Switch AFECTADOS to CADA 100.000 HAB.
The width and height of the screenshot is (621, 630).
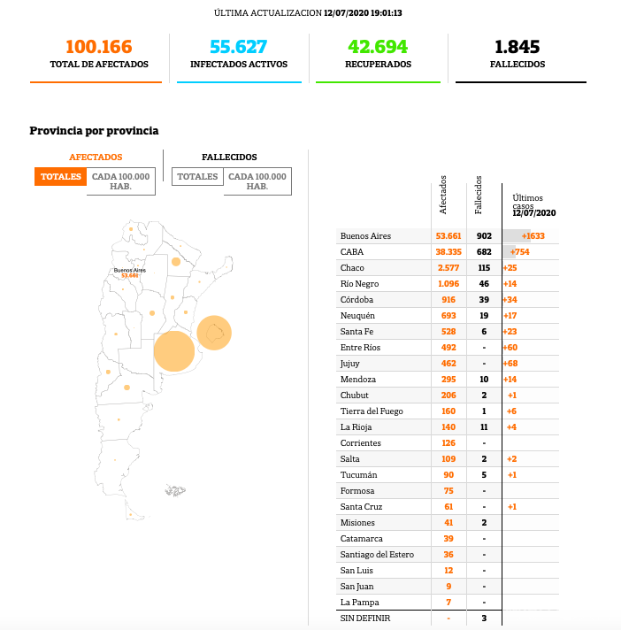(x=121, y=181)
